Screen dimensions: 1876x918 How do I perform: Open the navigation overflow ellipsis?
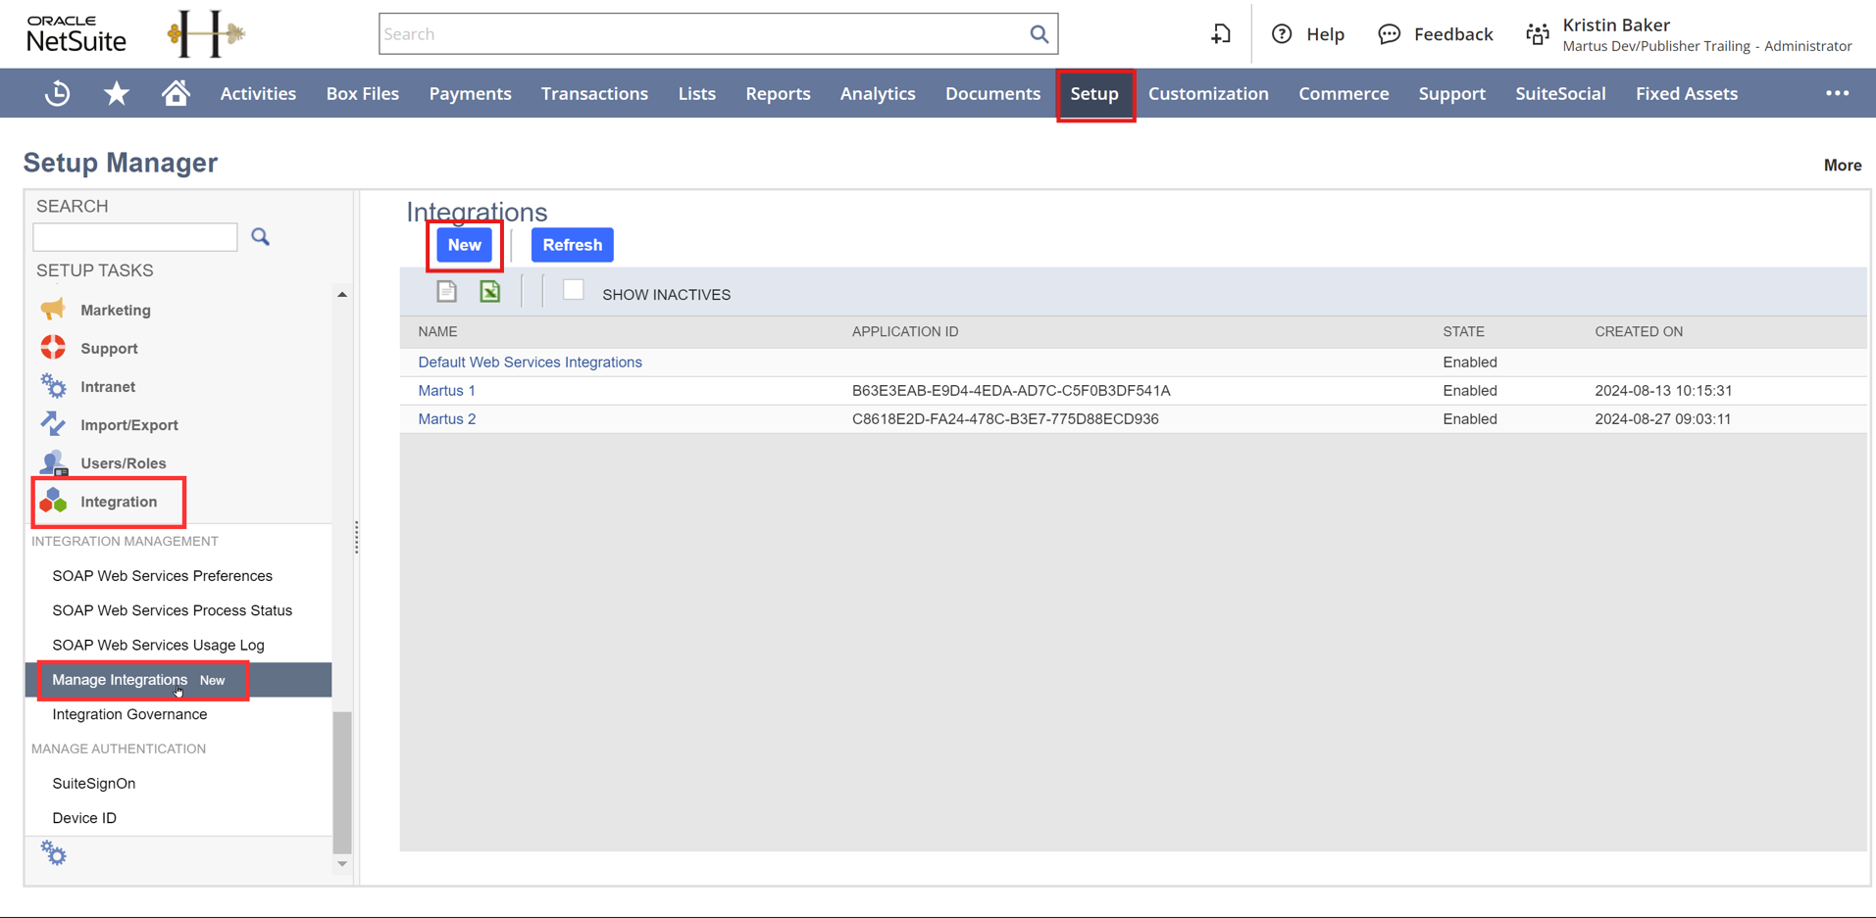tap(1837, 93)
